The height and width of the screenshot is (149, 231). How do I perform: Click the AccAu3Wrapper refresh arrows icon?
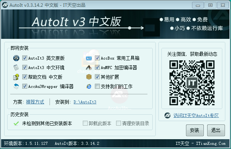16,86
